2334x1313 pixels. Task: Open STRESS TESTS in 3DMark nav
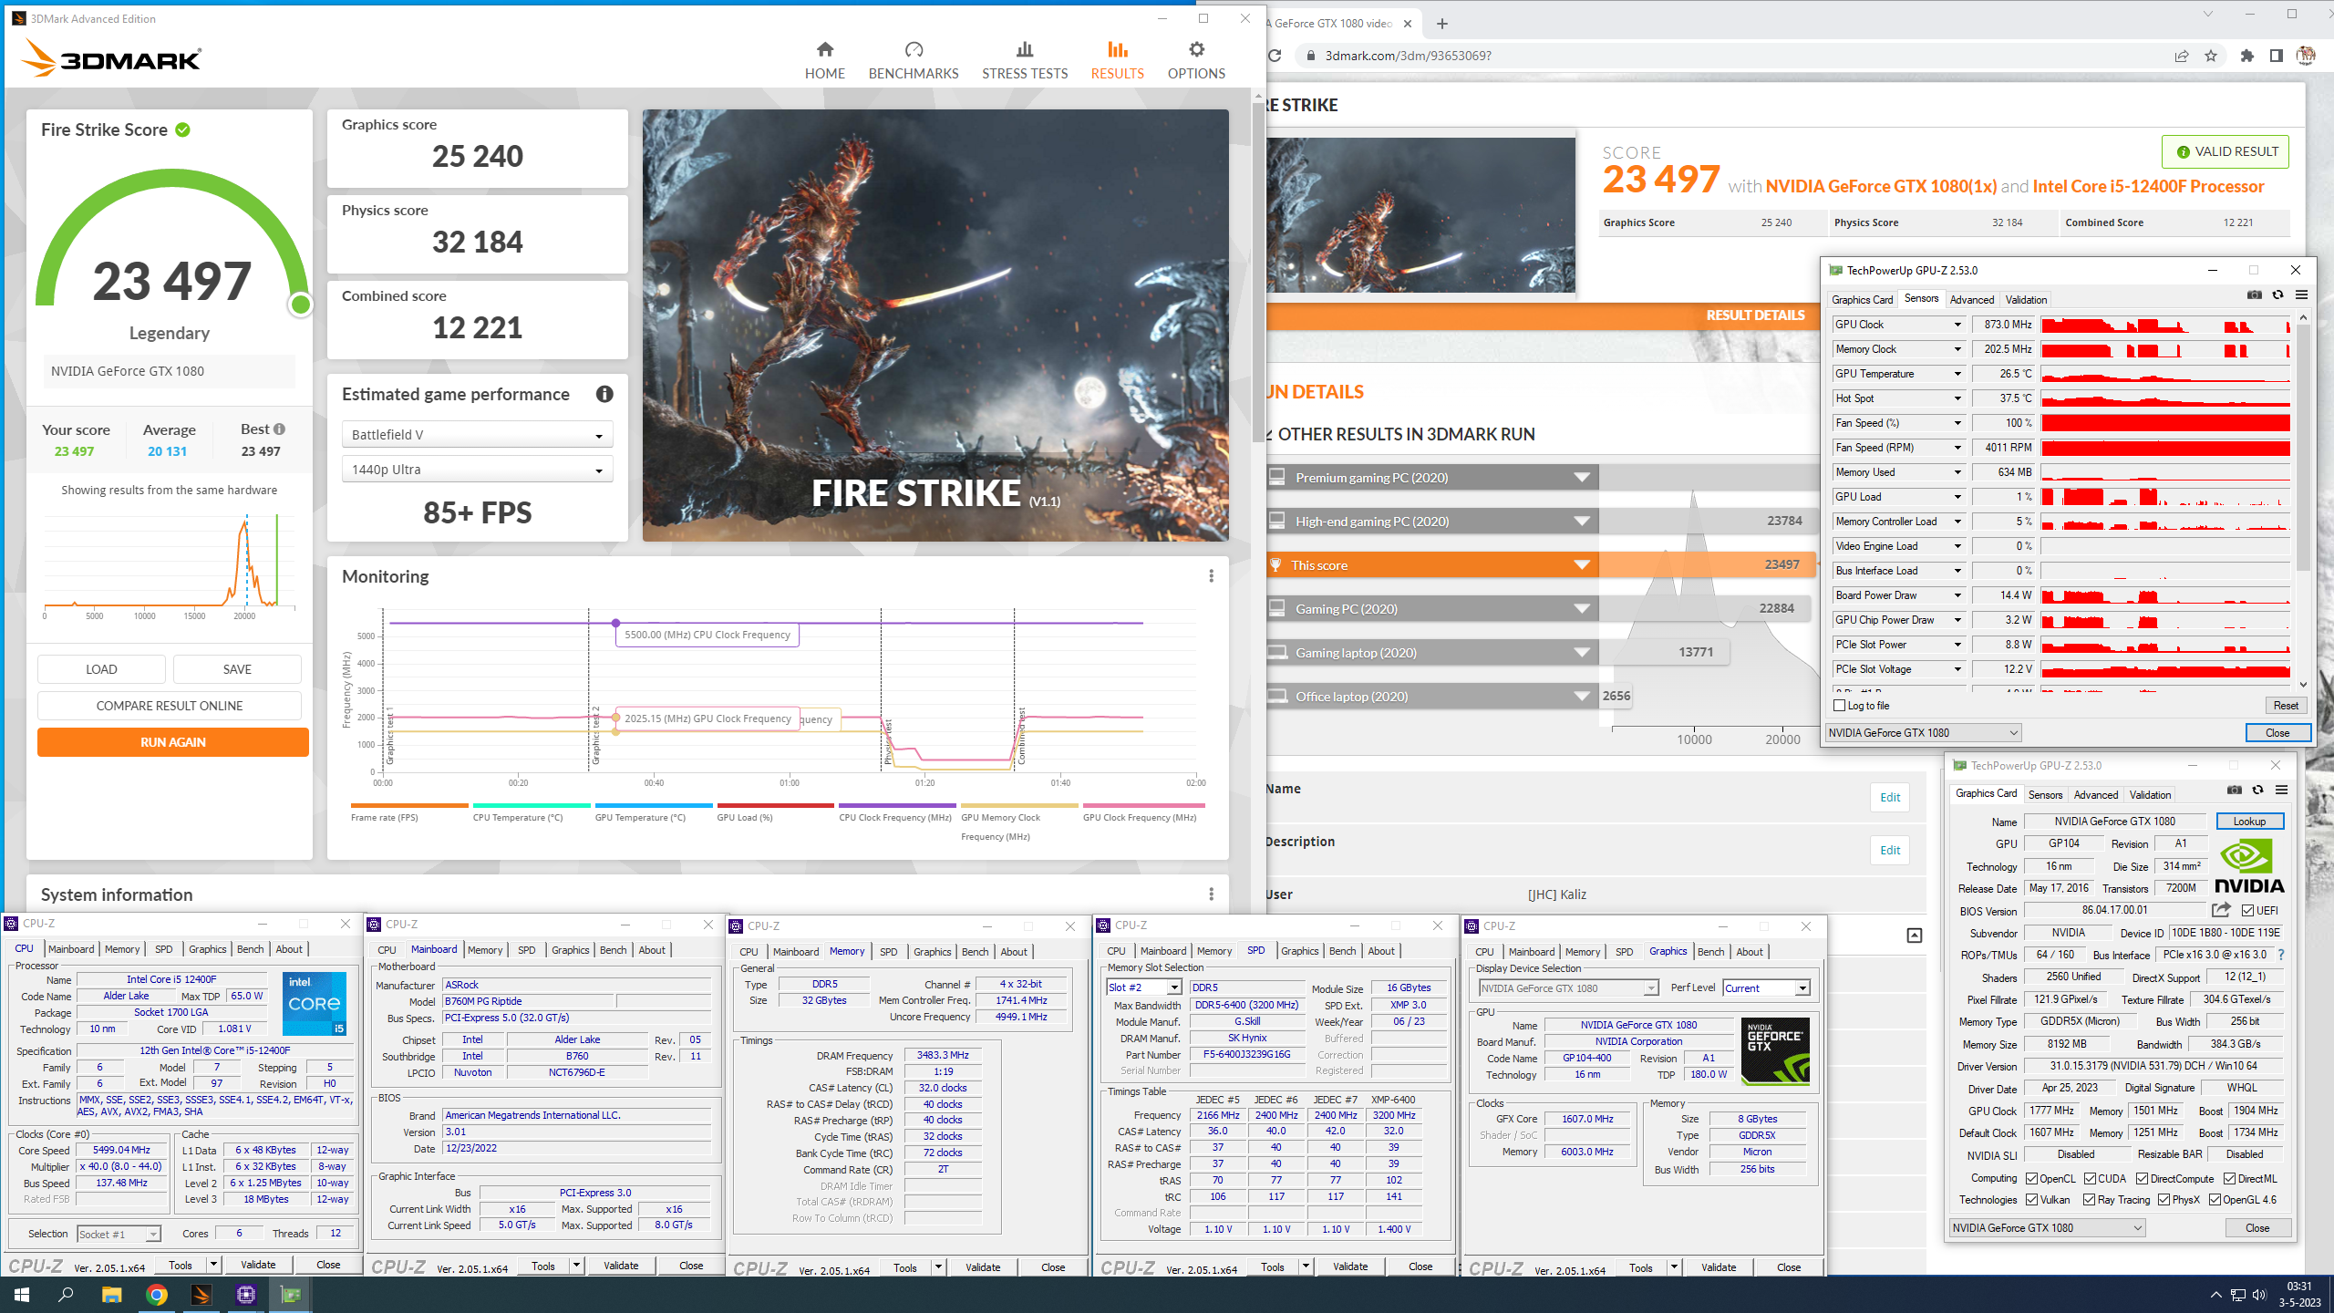point(1024,60)
